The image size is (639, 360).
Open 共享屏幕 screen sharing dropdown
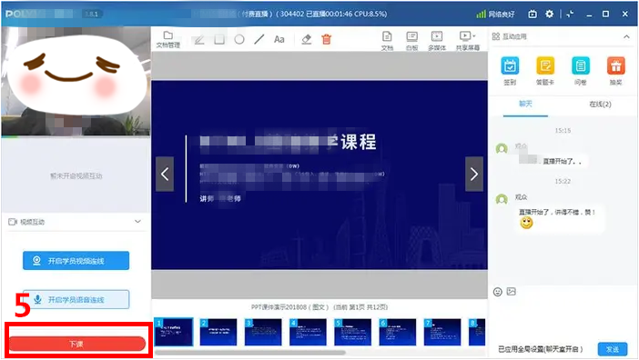468,41
